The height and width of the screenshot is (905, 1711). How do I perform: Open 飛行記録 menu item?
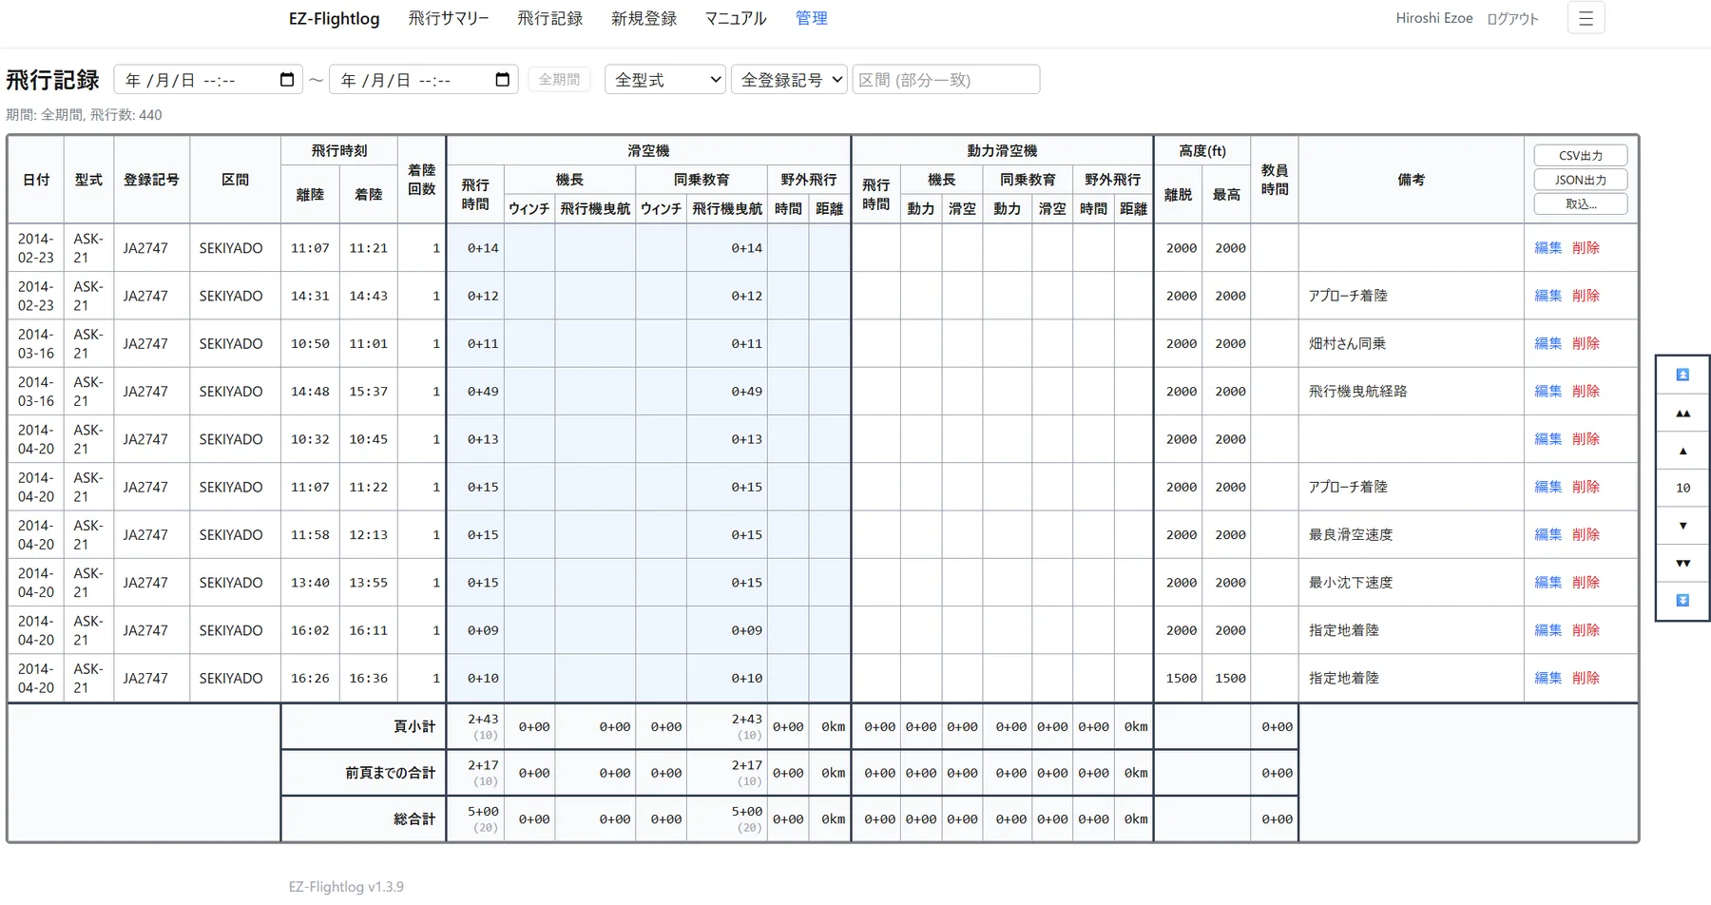(x=549, y=18)
